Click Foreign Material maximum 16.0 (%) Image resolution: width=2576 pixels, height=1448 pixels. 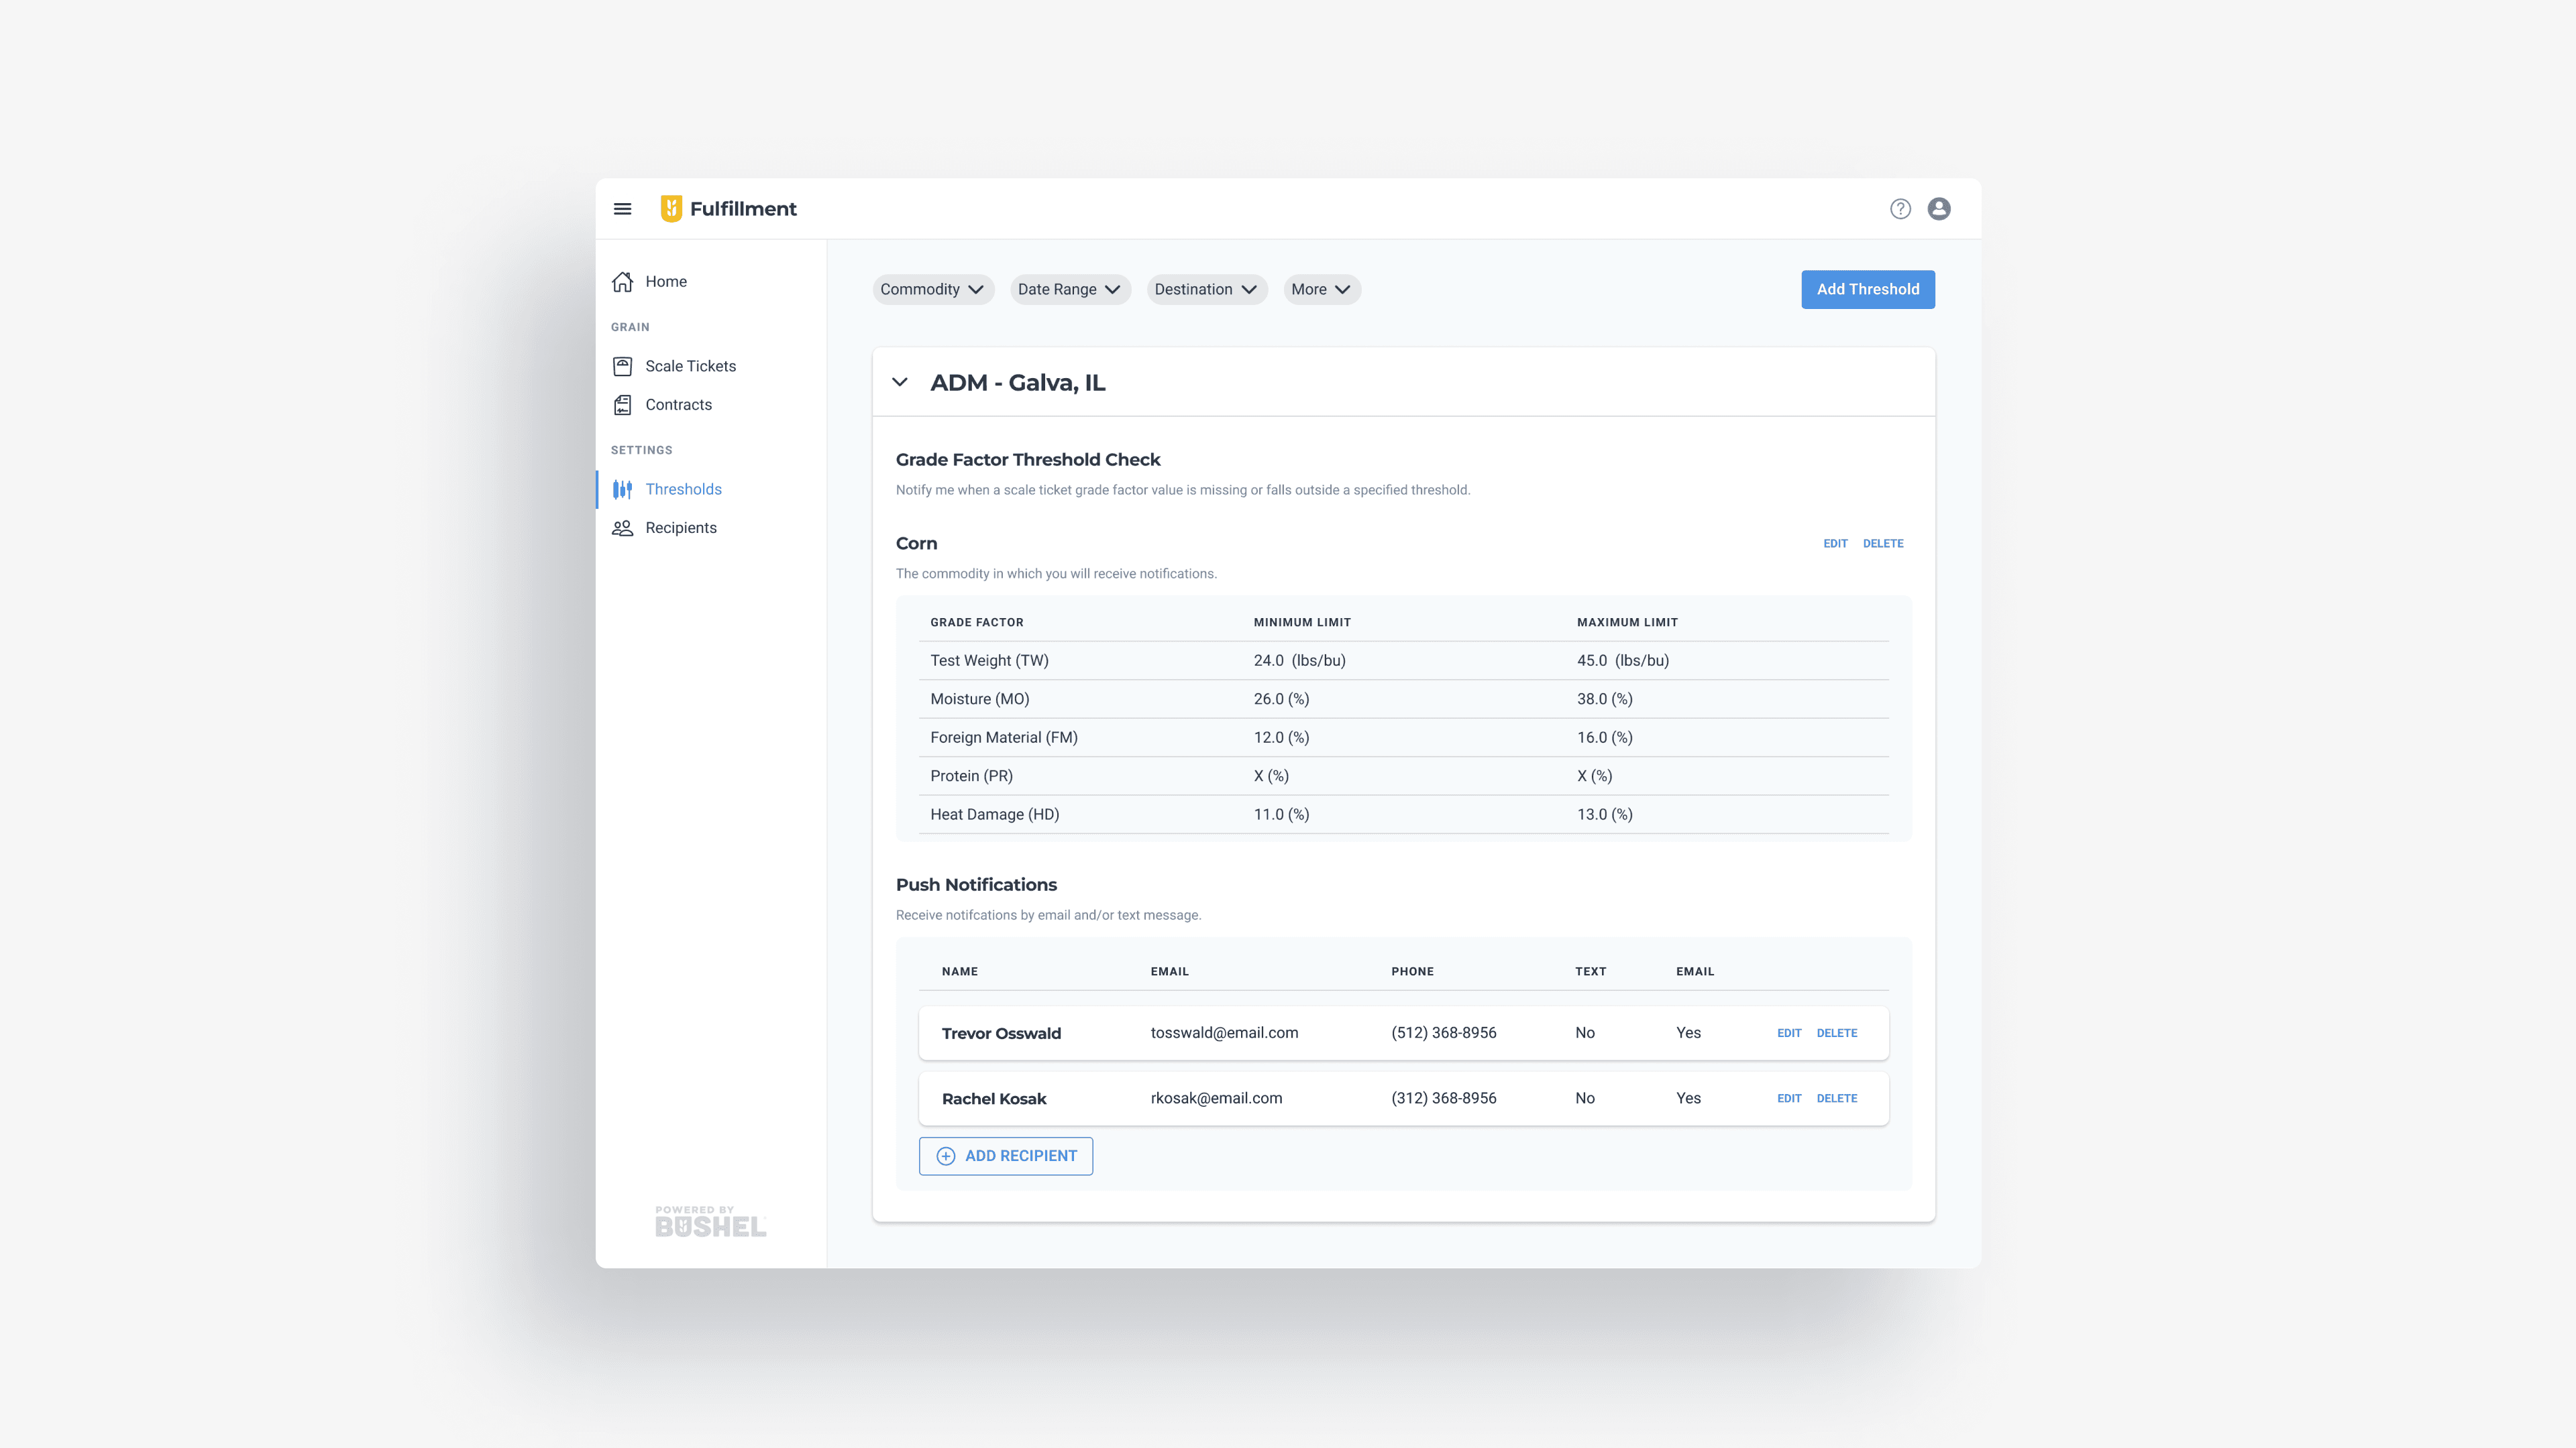tap(1605, 737)
